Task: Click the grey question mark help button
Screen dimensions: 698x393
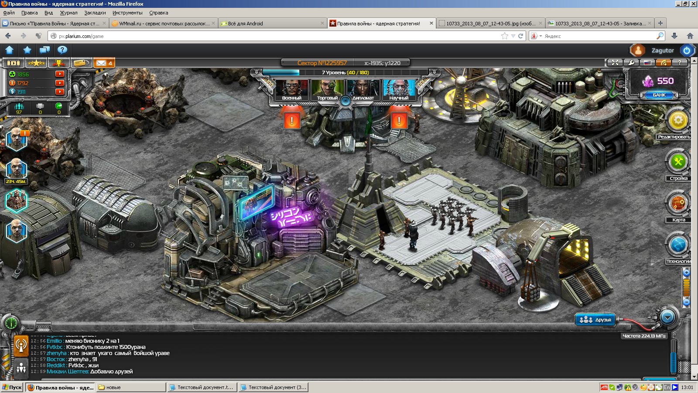Action: point(680,63)
